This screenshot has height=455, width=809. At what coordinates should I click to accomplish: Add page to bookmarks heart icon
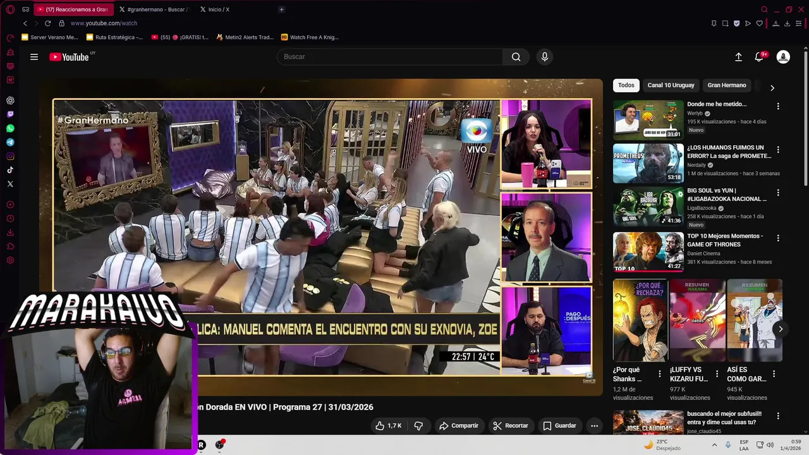click(x=759, y=23)
